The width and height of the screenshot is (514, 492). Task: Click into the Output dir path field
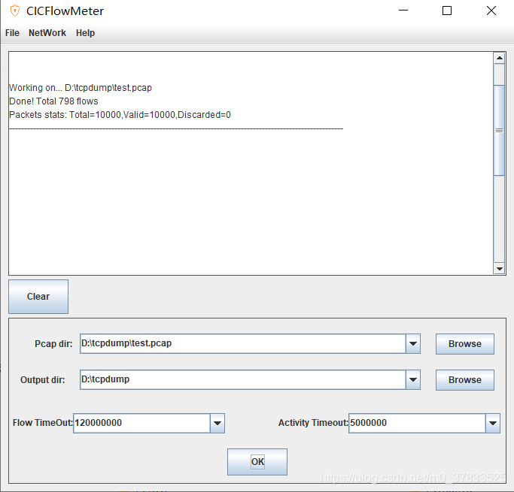pos(243,379)
